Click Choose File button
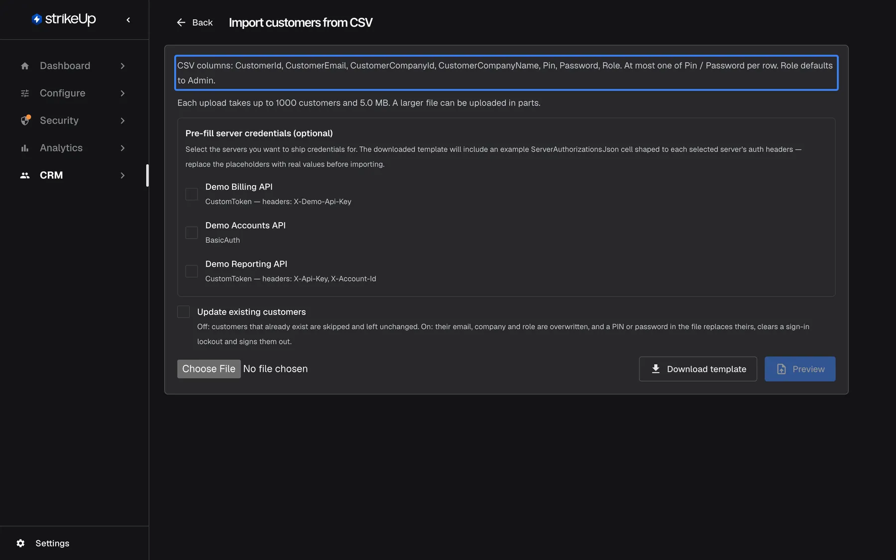The height and width of the screenshot is (560, 896). click(x=209, y=369)
